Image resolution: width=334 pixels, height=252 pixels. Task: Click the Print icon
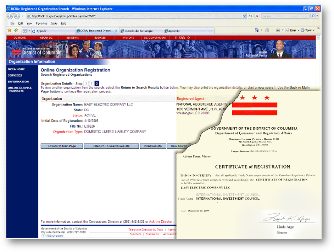[x=278, y=30]
